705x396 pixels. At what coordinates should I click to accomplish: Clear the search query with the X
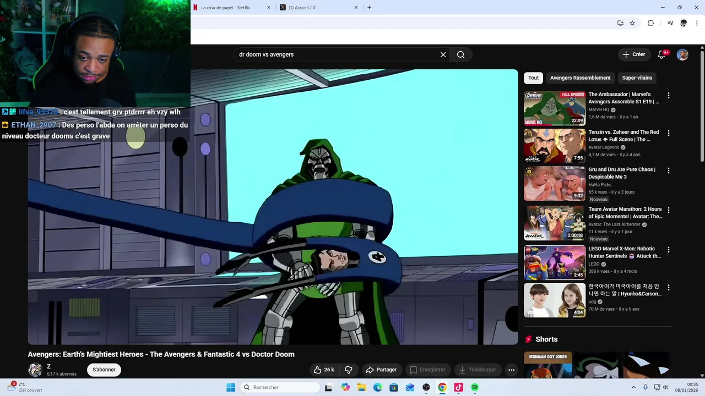point(443,54)
